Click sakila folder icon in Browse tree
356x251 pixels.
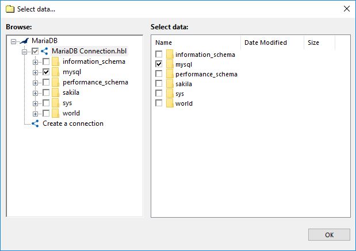click(55, 92)
